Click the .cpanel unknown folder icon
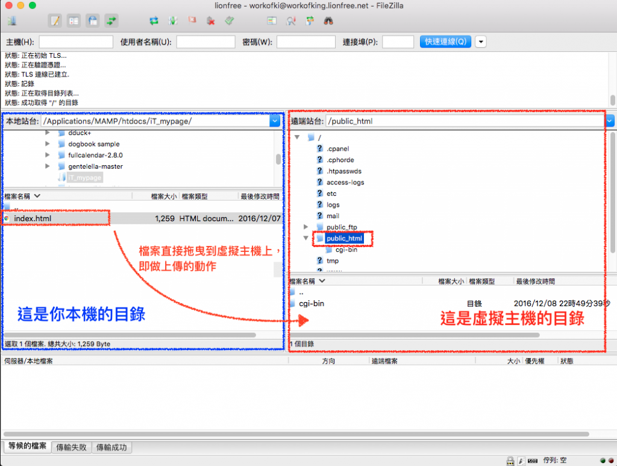This screenshot has width=617, height=466. (320, 148)
